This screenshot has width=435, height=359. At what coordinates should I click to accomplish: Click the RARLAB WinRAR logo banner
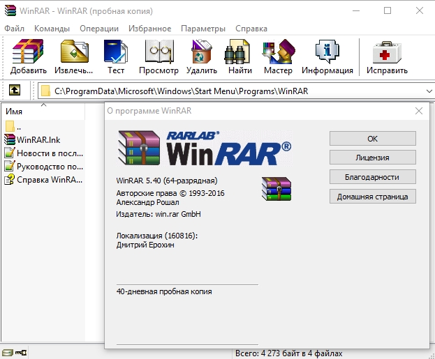205,148
